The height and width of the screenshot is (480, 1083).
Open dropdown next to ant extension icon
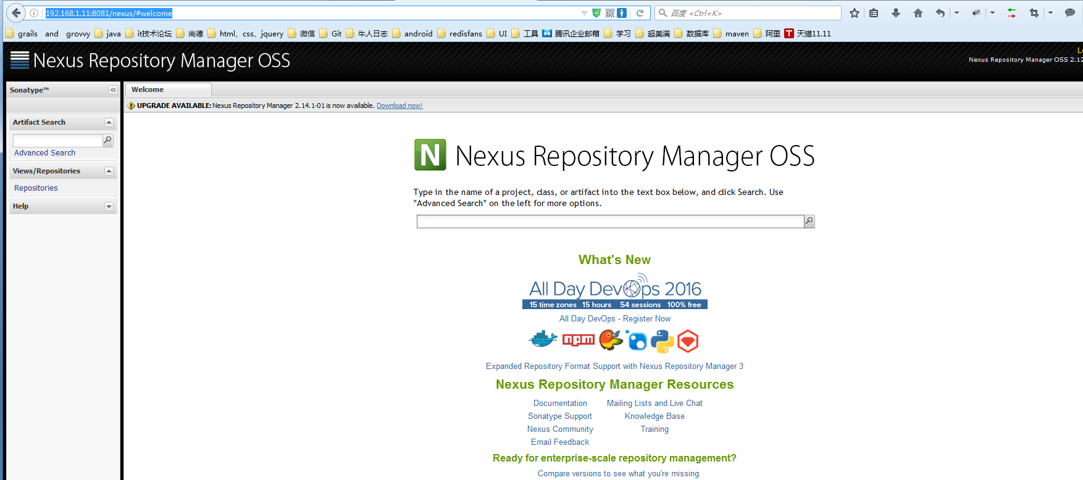pyautogui.click(x=992, y=13)
